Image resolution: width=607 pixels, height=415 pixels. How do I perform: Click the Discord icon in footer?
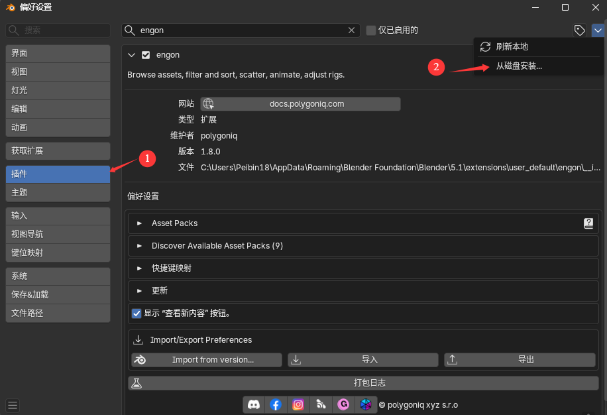(254, 404)
